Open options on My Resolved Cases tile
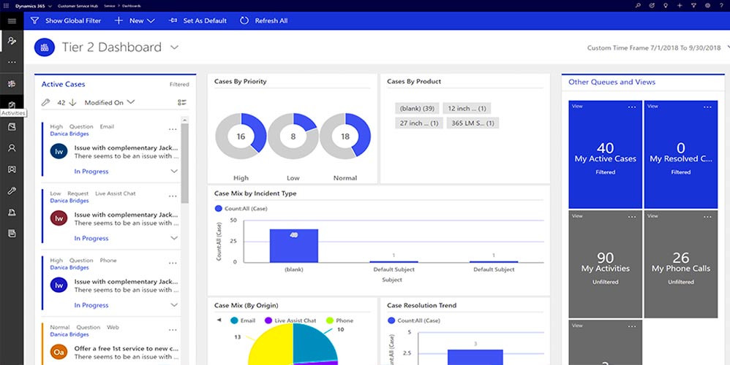Screen dimensions: 730x365 point(707,107)
